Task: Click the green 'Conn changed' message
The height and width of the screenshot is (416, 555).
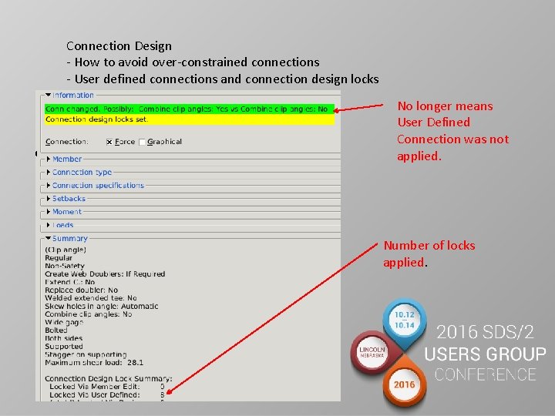Action: (190, 109)
